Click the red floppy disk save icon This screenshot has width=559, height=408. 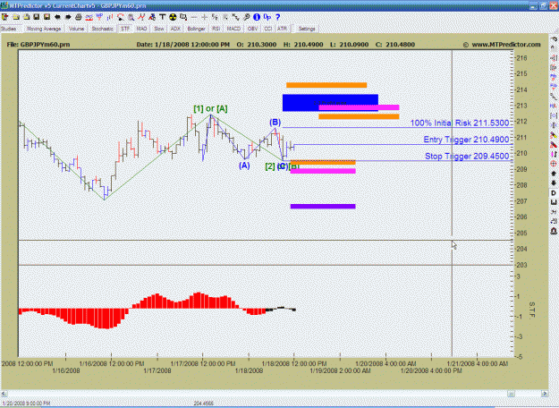coord(47,17)
